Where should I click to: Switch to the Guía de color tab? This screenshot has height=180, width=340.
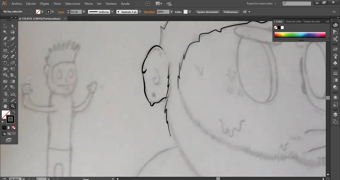click(x=294, y=22)
